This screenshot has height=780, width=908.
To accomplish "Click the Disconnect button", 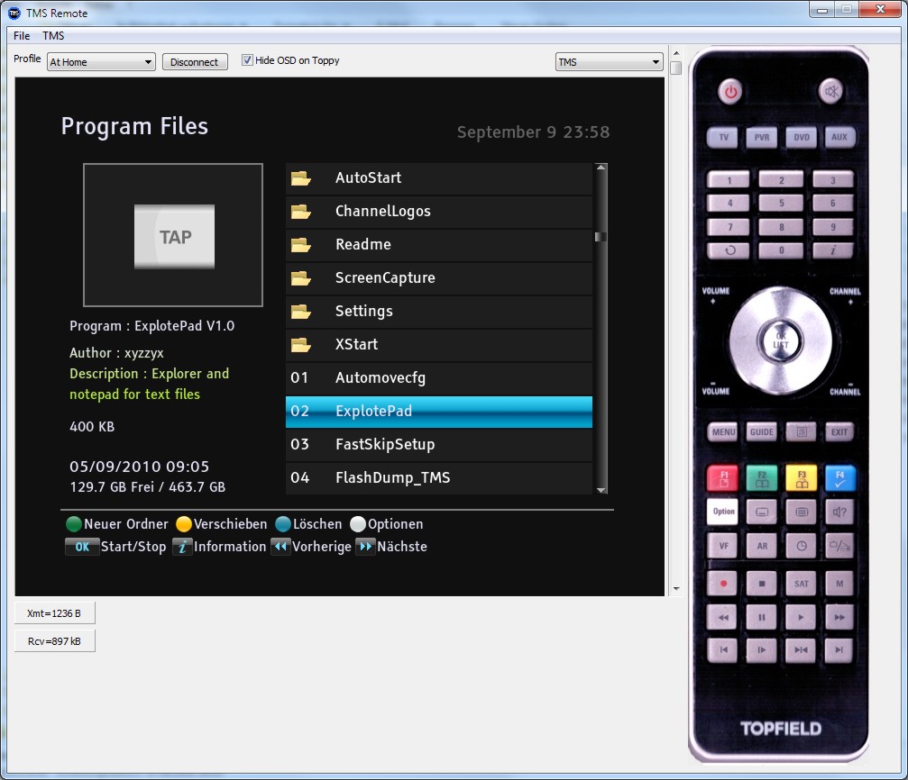I will (195, 62).
